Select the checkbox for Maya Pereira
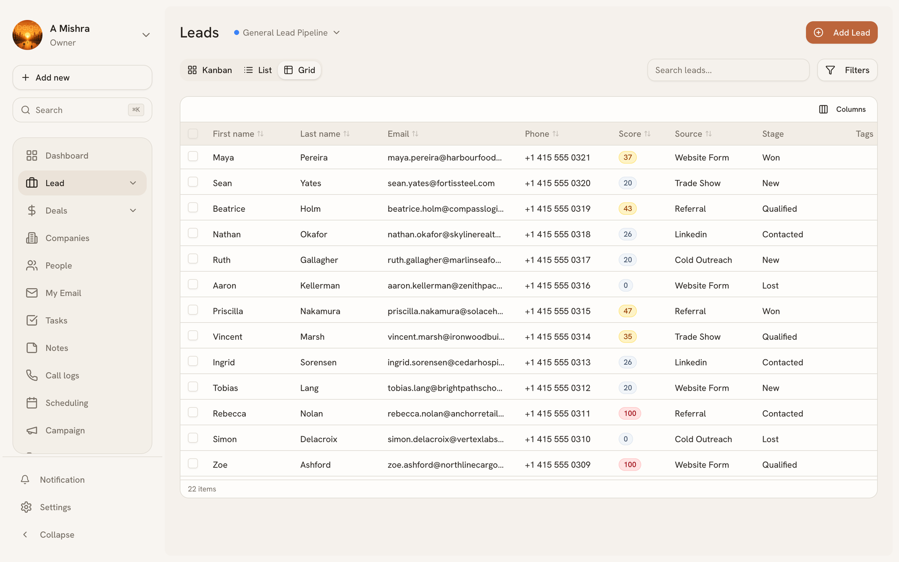The height and width of the screenshot is (562, 899). 193,156
